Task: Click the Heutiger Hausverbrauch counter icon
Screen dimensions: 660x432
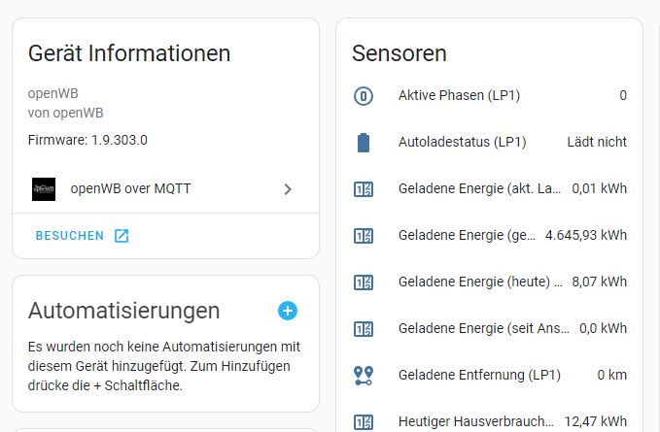Action: 364,421
